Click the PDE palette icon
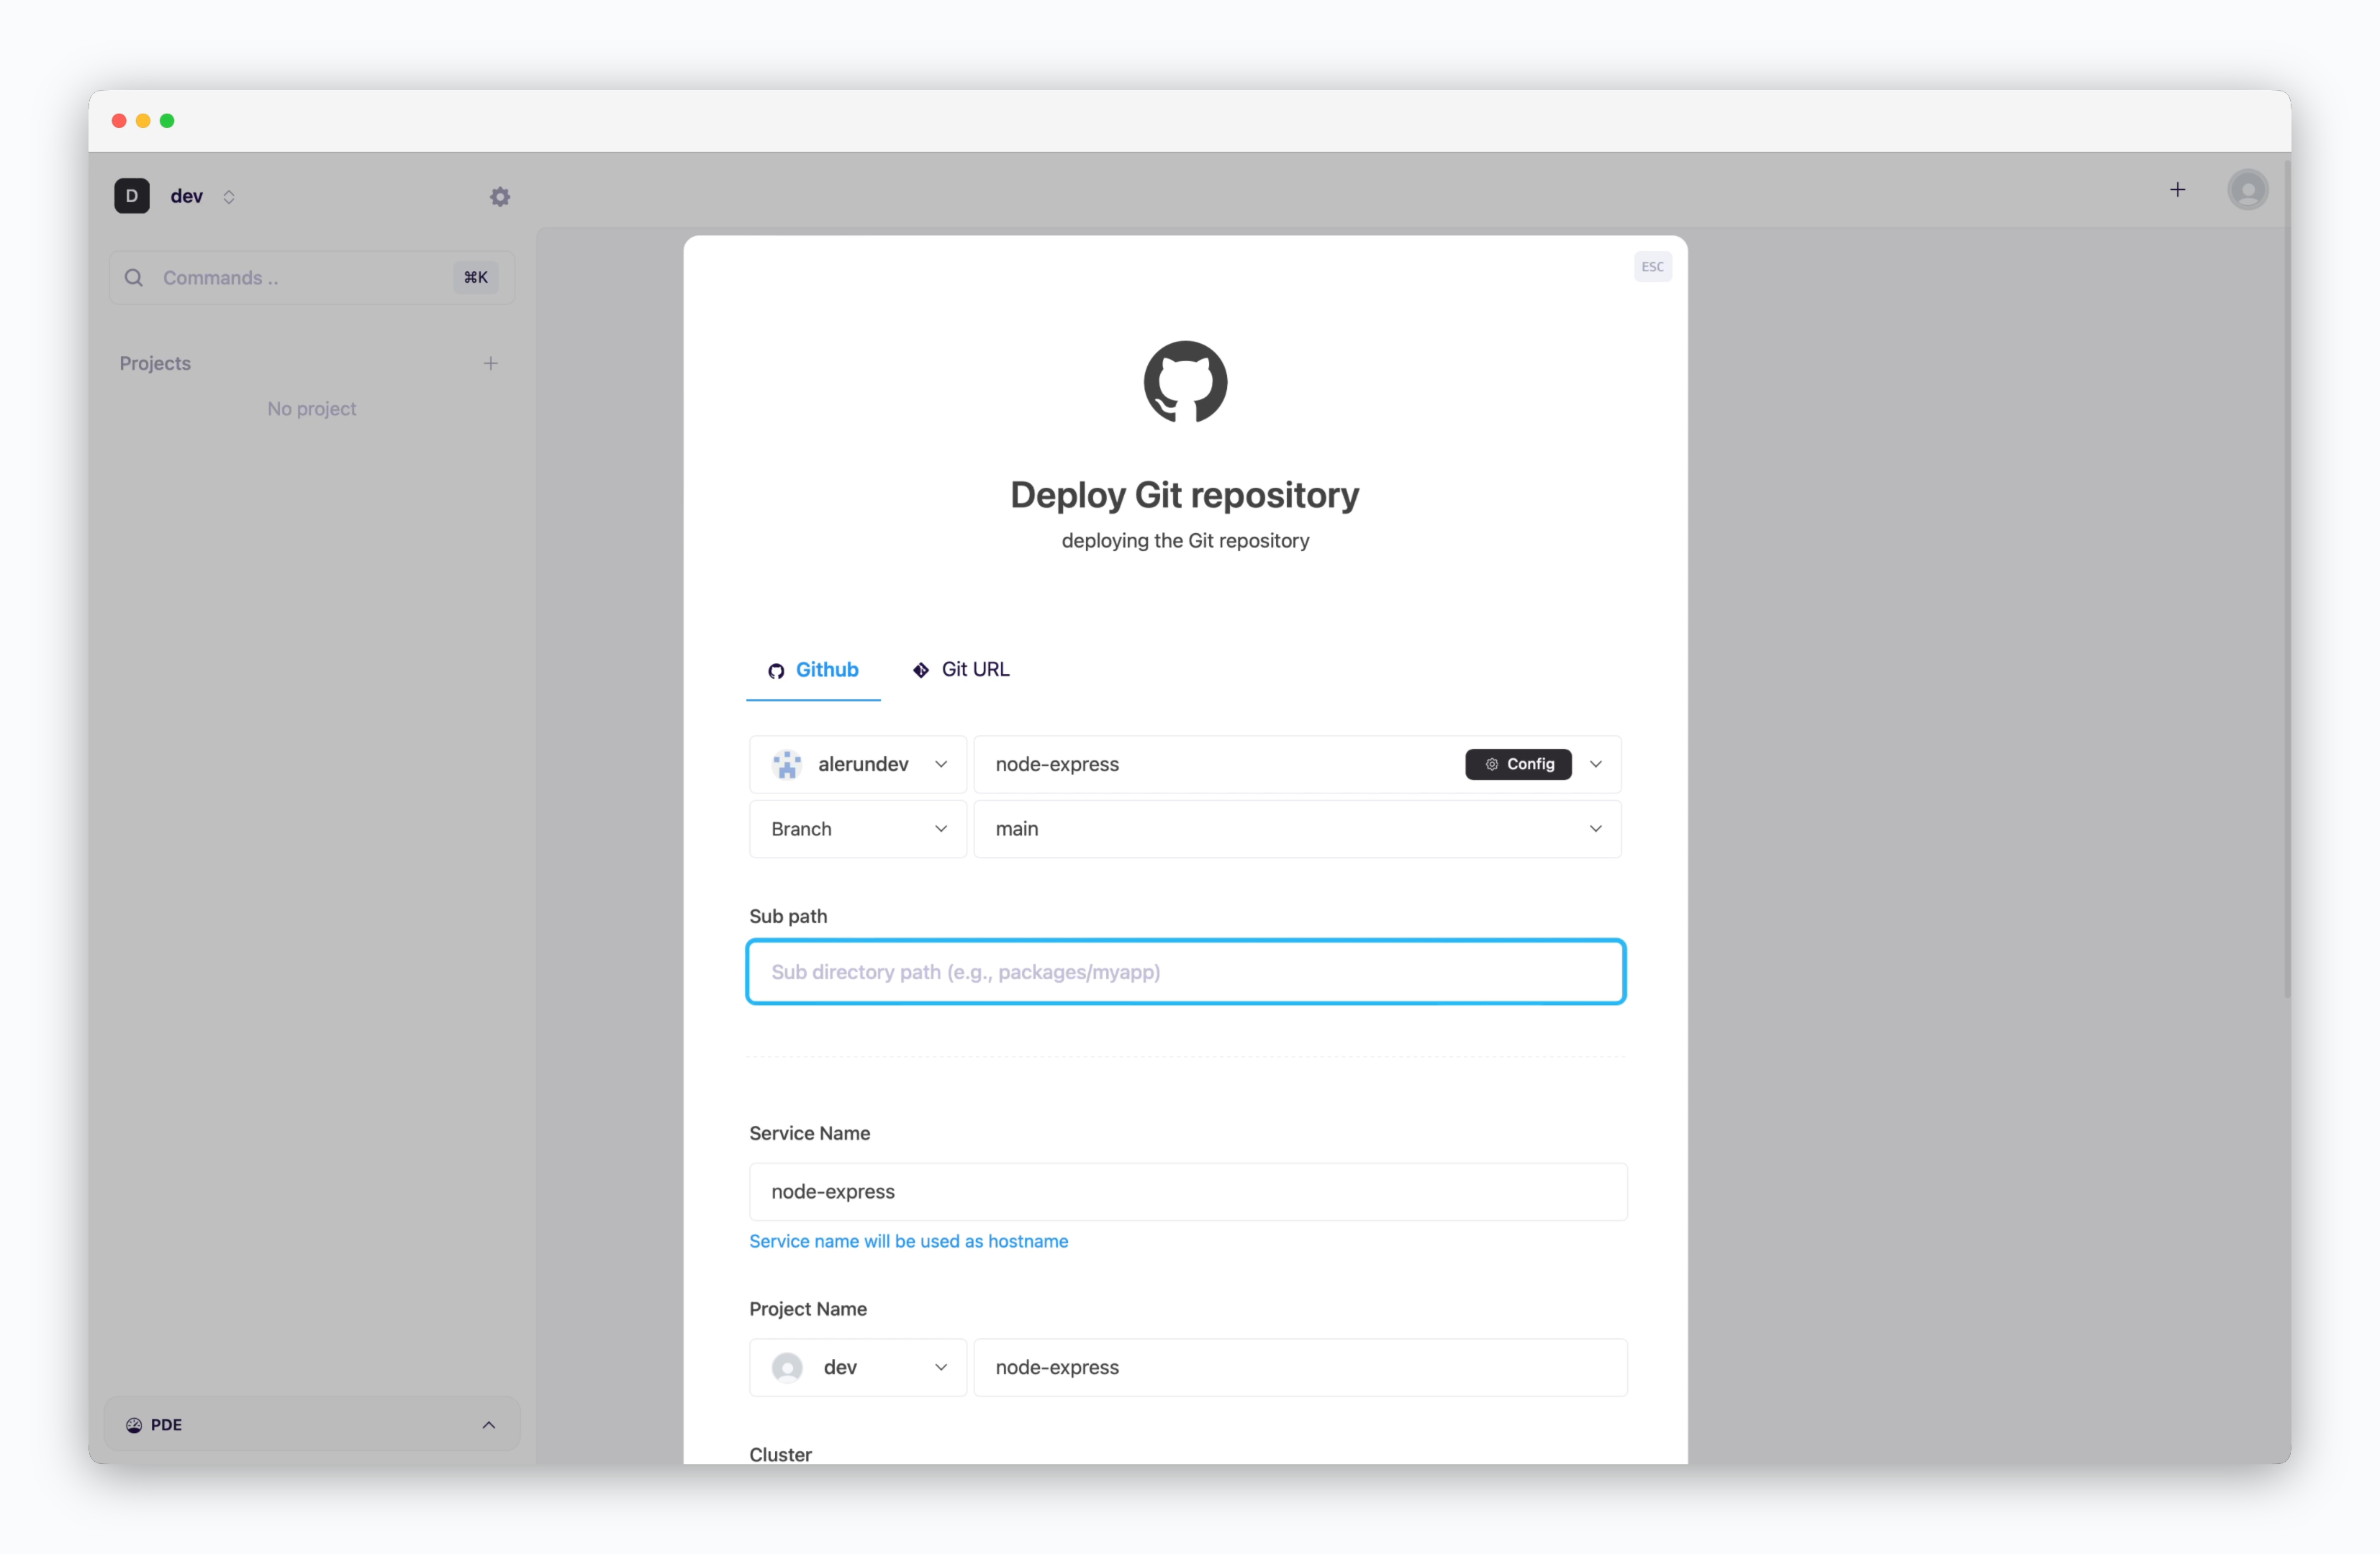The width and height of the screenshot is (2380, 1554). point(134,1425)
